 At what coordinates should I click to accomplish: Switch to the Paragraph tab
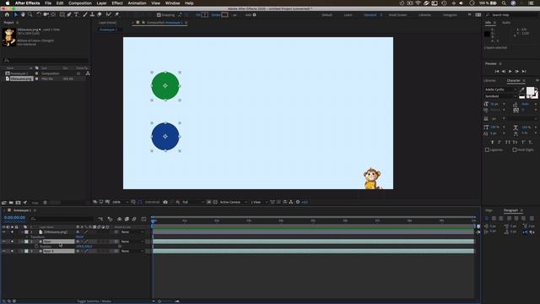(510, 210)
